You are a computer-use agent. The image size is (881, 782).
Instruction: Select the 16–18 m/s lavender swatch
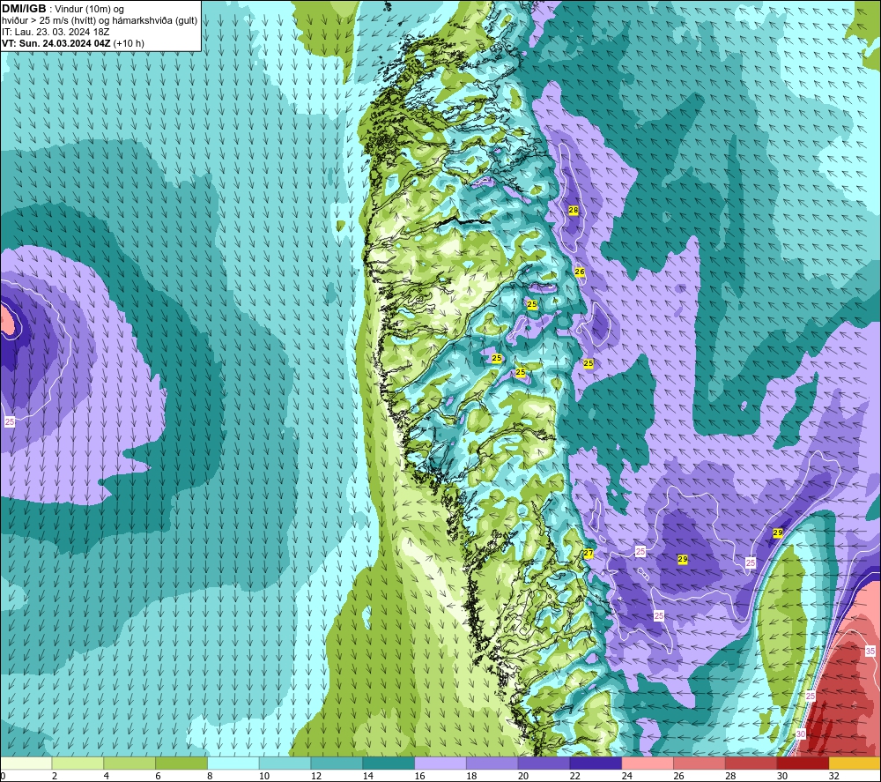point(440,763)
